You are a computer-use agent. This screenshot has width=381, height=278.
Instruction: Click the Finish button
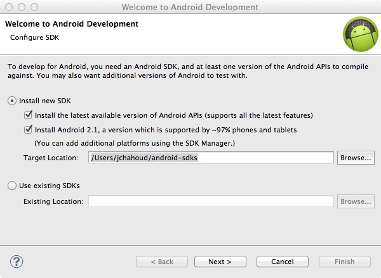pos(345,262)
